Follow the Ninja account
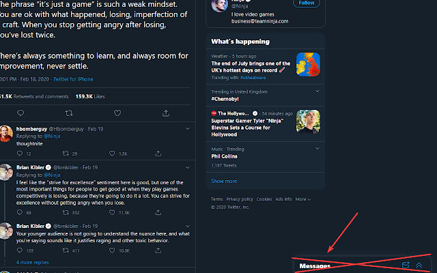 (307, 3)
